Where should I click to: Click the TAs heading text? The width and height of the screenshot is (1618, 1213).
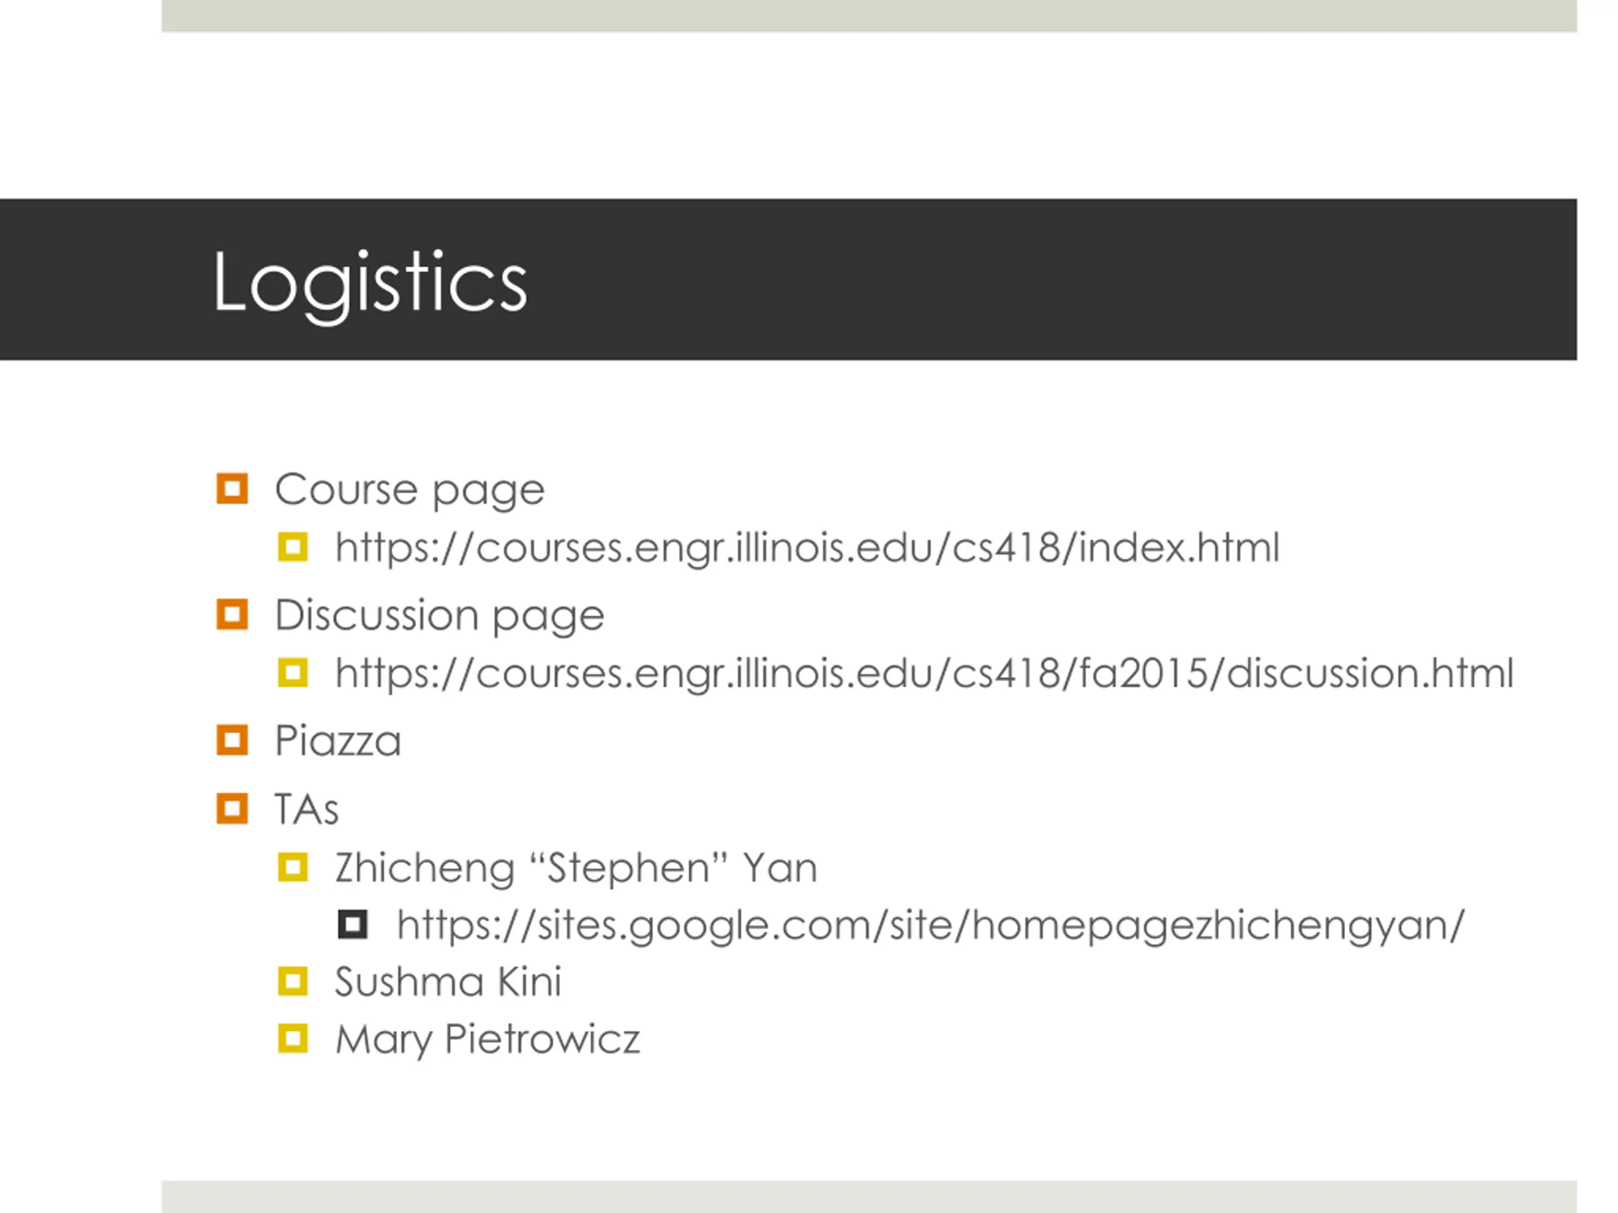coord(307,809)
